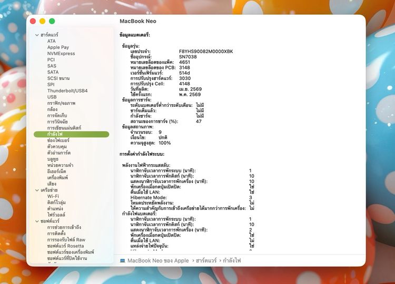The image size is (395, 284).
Task: Click cycle count value 9
Action: click(x=160, y=132)
